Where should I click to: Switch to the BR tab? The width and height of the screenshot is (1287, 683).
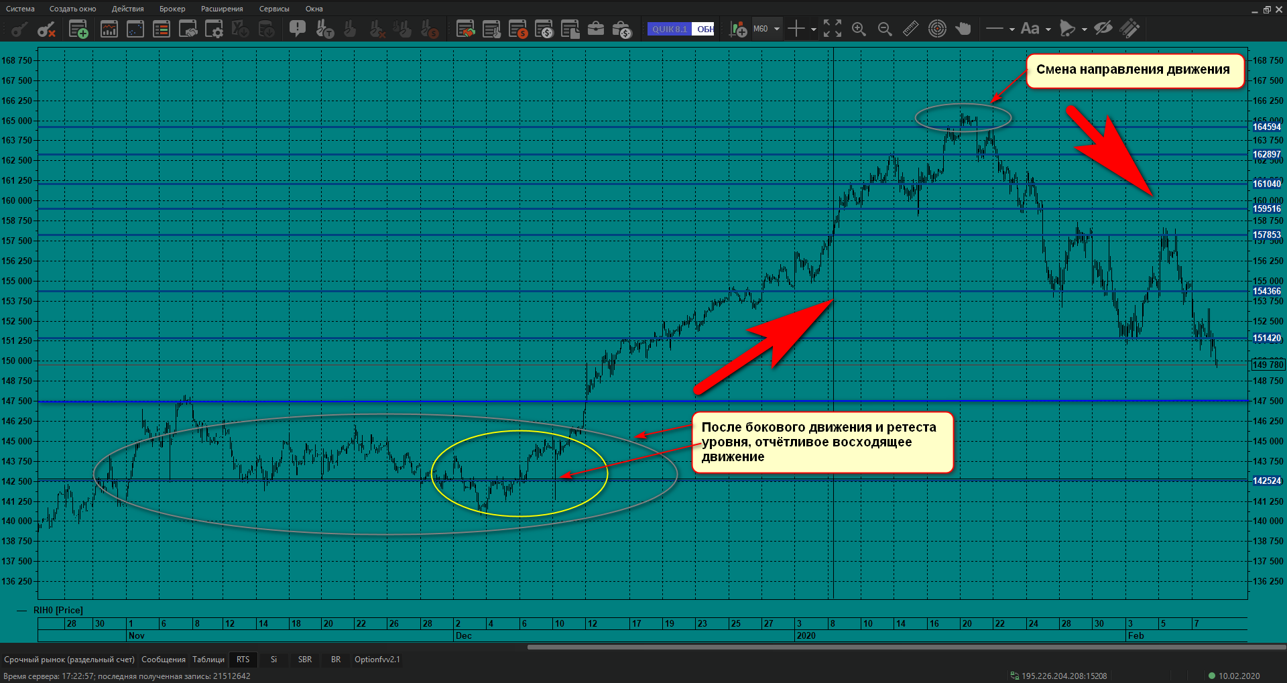click(336, 660)
